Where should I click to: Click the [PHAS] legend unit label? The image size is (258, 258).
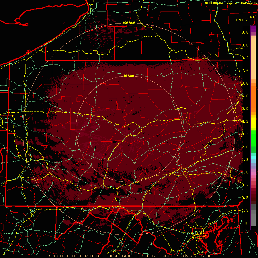point(242,20)
